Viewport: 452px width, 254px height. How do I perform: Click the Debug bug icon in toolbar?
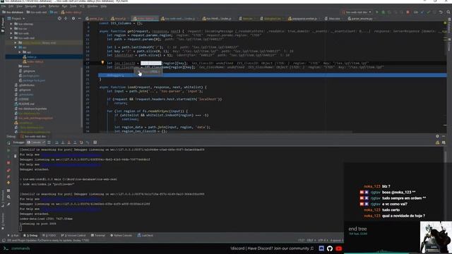pos(383,12)
